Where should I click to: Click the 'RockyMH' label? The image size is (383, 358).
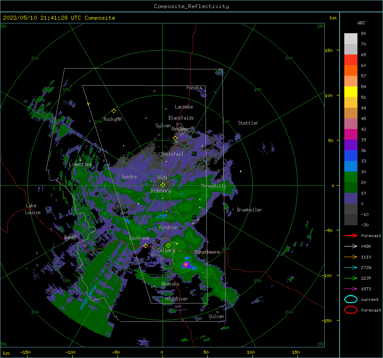tap(112, 119)
